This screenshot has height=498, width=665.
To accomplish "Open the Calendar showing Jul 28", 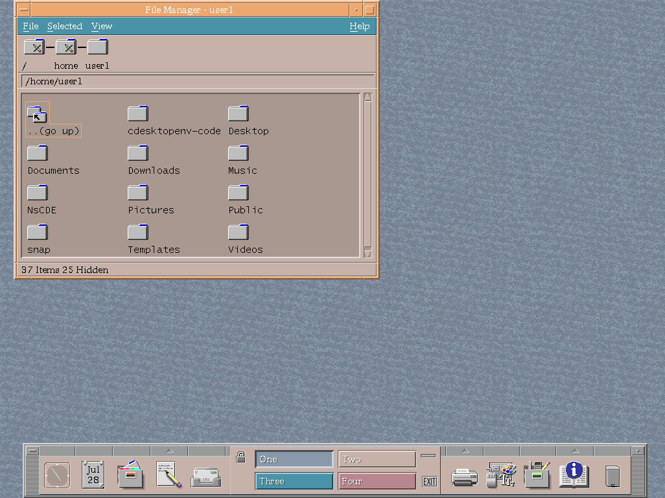I will (92, 475).
